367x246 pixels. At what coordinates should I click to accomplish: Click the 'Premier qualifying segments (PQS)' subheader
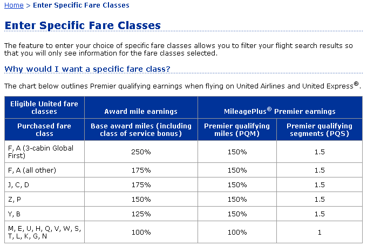[x=319, y=130]
